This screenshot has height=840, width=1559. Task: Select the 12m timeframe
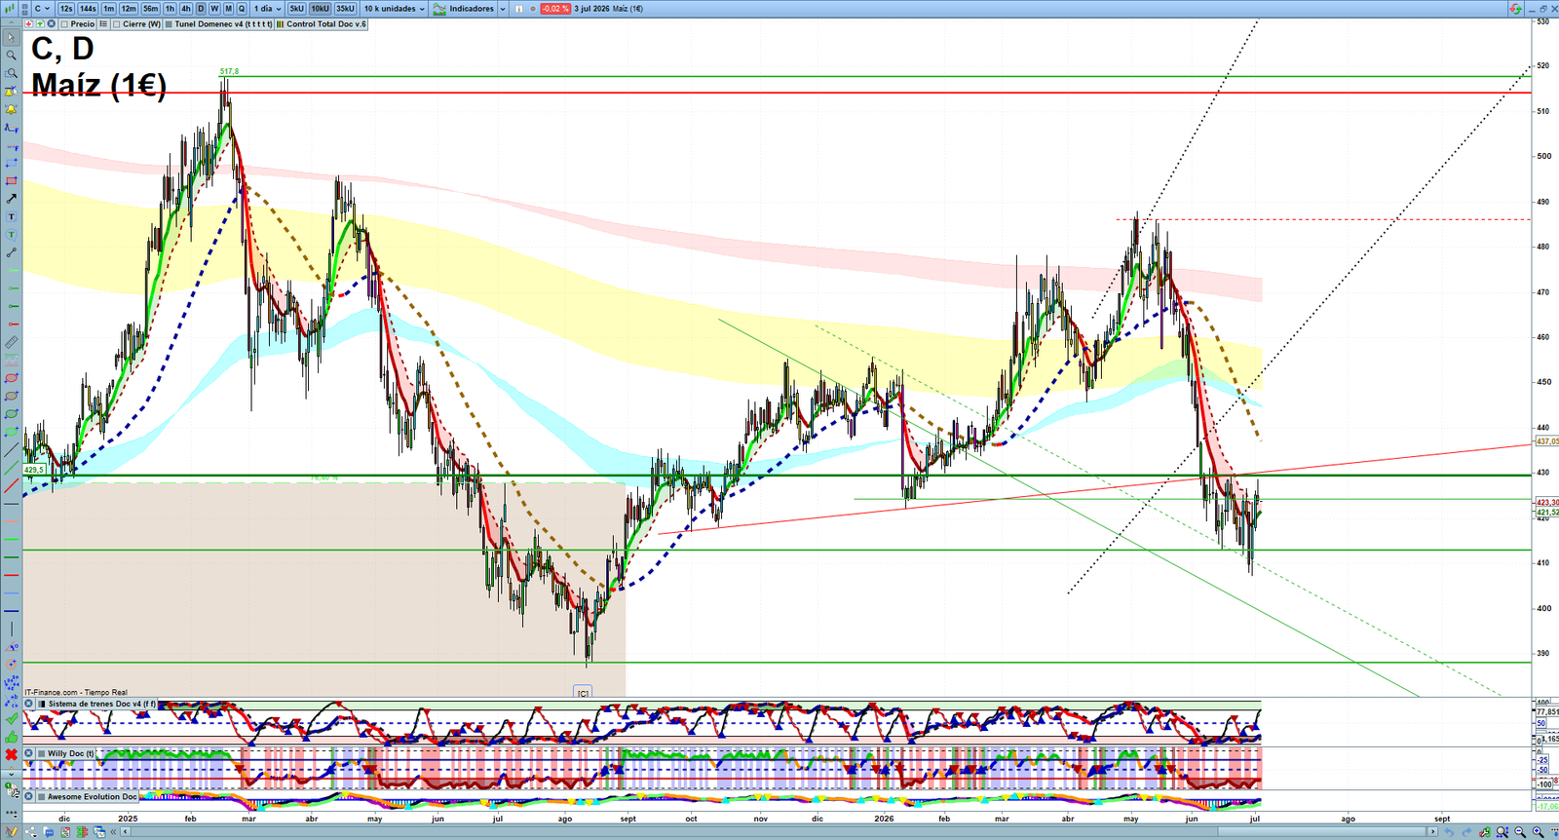coord(129,9)
